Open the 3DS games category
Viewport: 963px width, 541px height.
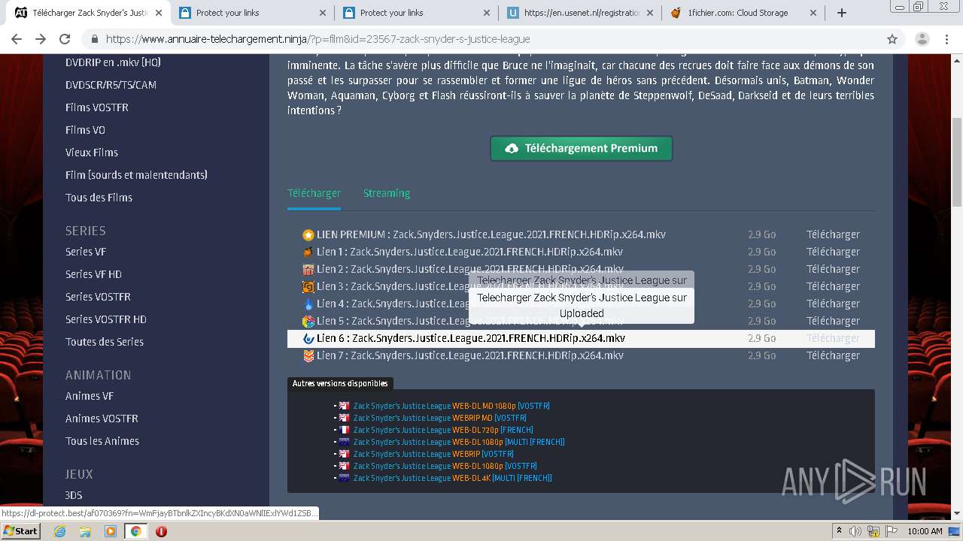pos(74,495)
